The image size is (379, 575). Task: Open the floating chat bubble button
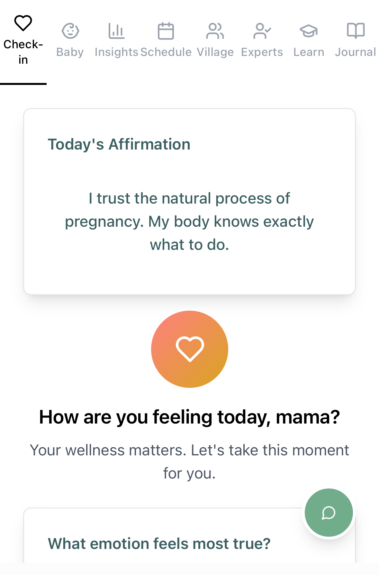click(x=329, y=513)
